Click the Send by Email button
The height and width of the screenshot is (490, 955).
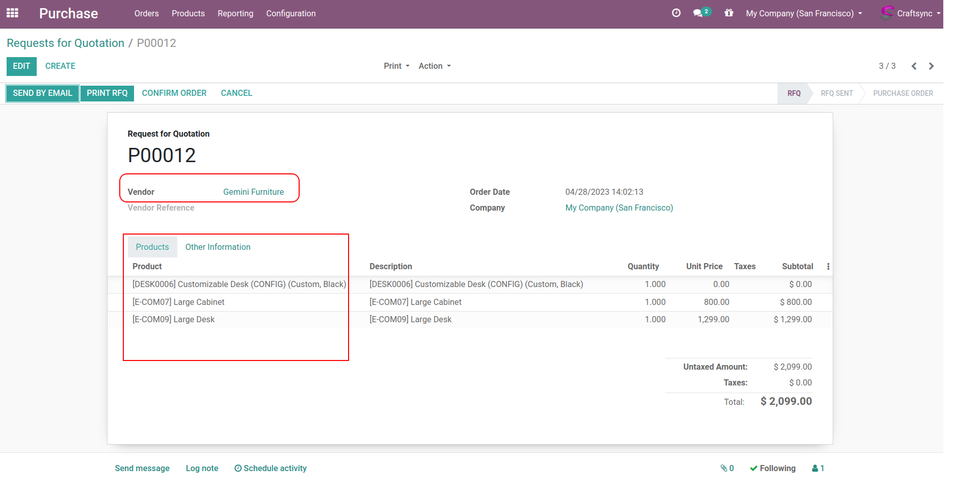43,93
